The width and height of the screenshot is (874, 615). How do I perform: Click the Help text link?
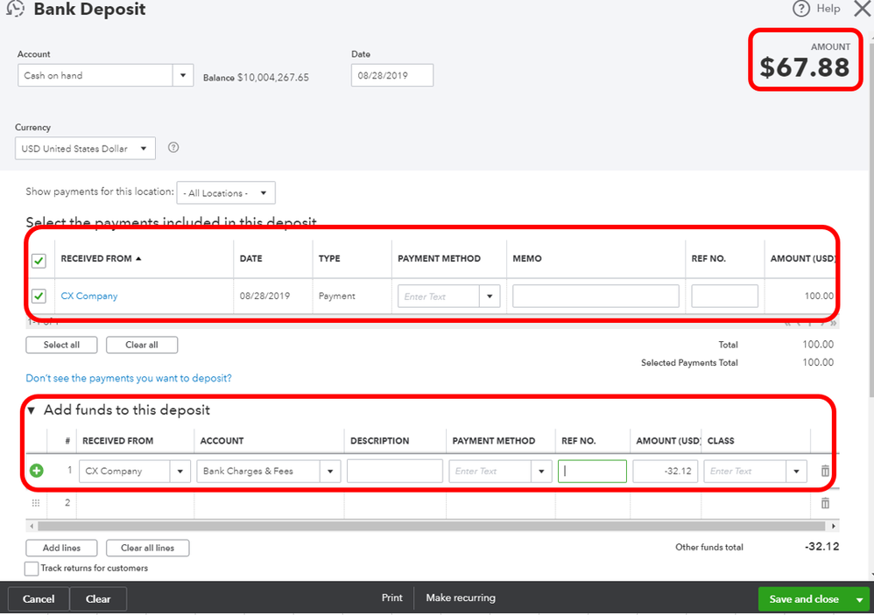pyautogui.click(x=828, y=9)
